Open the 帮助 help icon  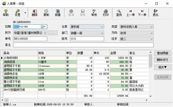(6, 13)
